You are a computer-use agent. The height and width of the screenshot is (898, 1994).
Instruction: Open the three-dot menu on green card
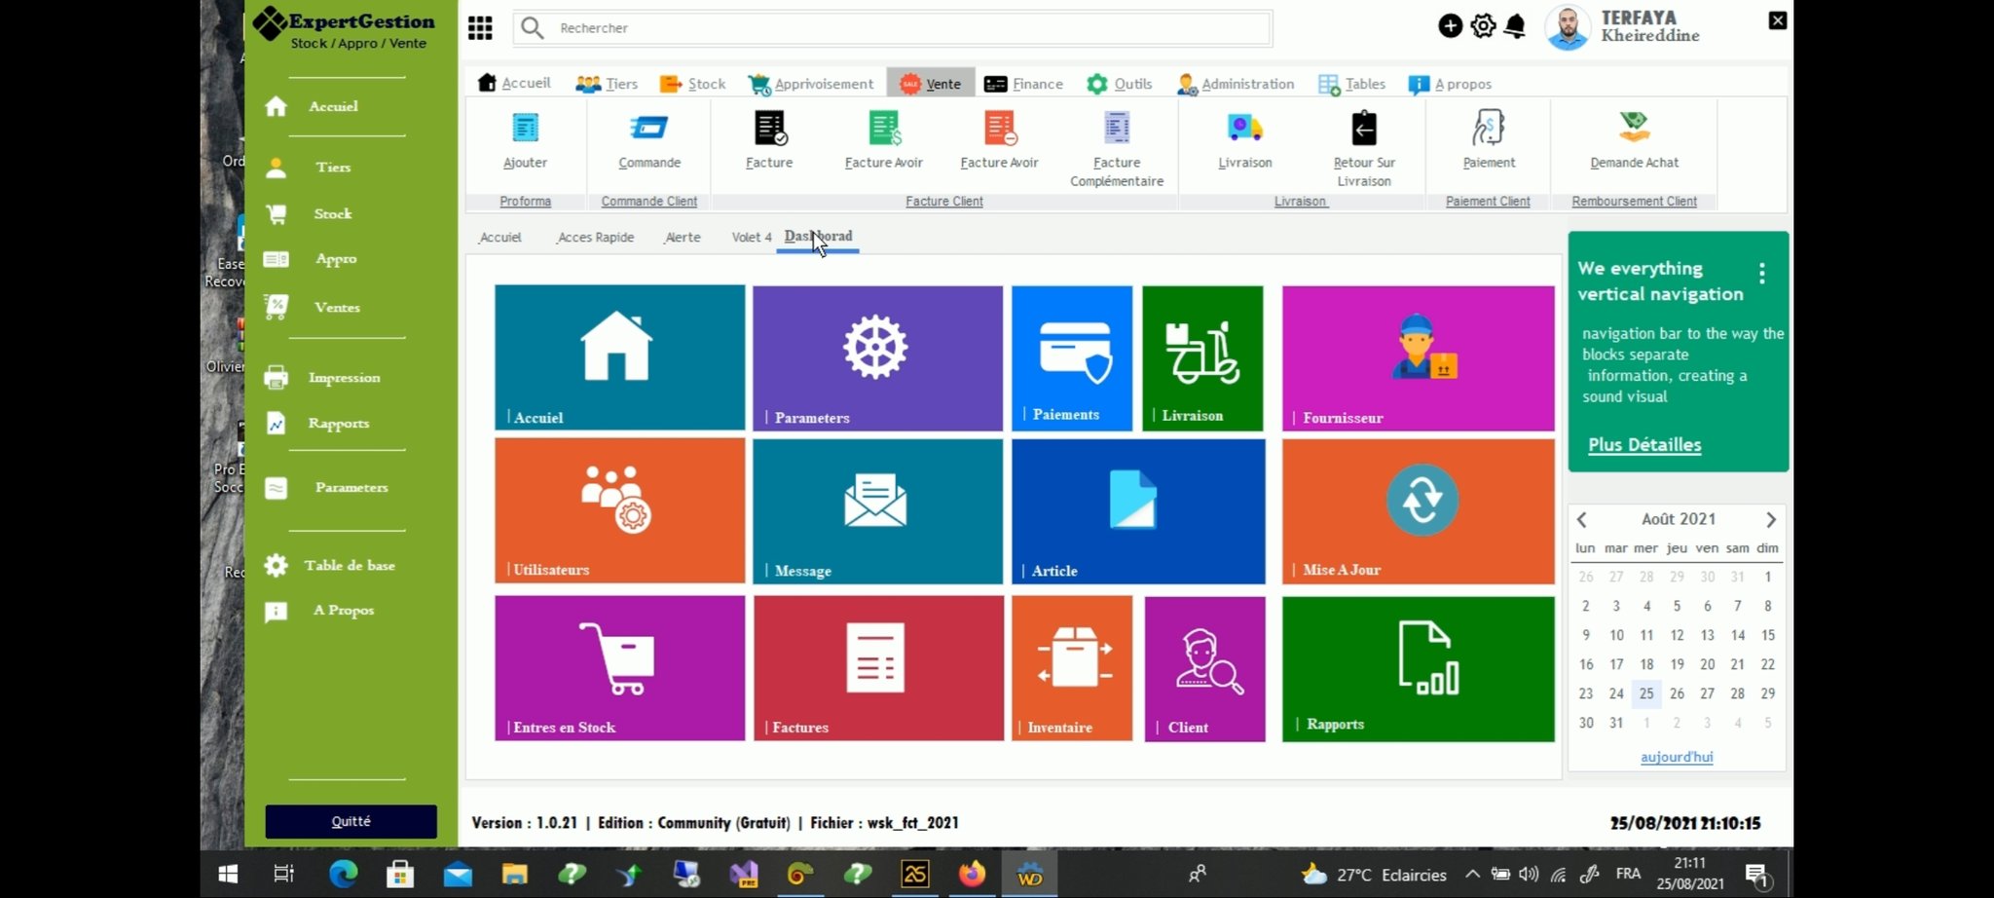tap(1762, 273)
